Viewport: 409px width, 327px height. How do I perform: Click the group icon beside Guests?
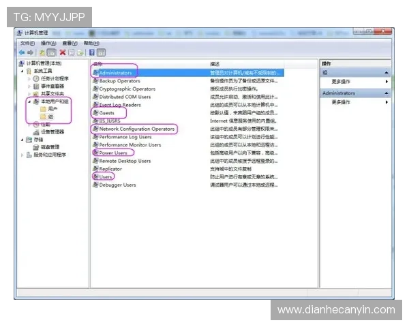point(95,112)
